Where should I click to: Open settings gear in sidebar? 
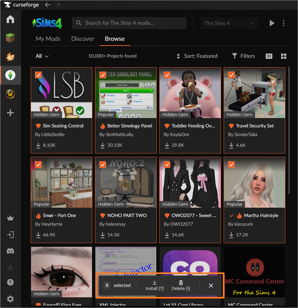coord(10,299)
